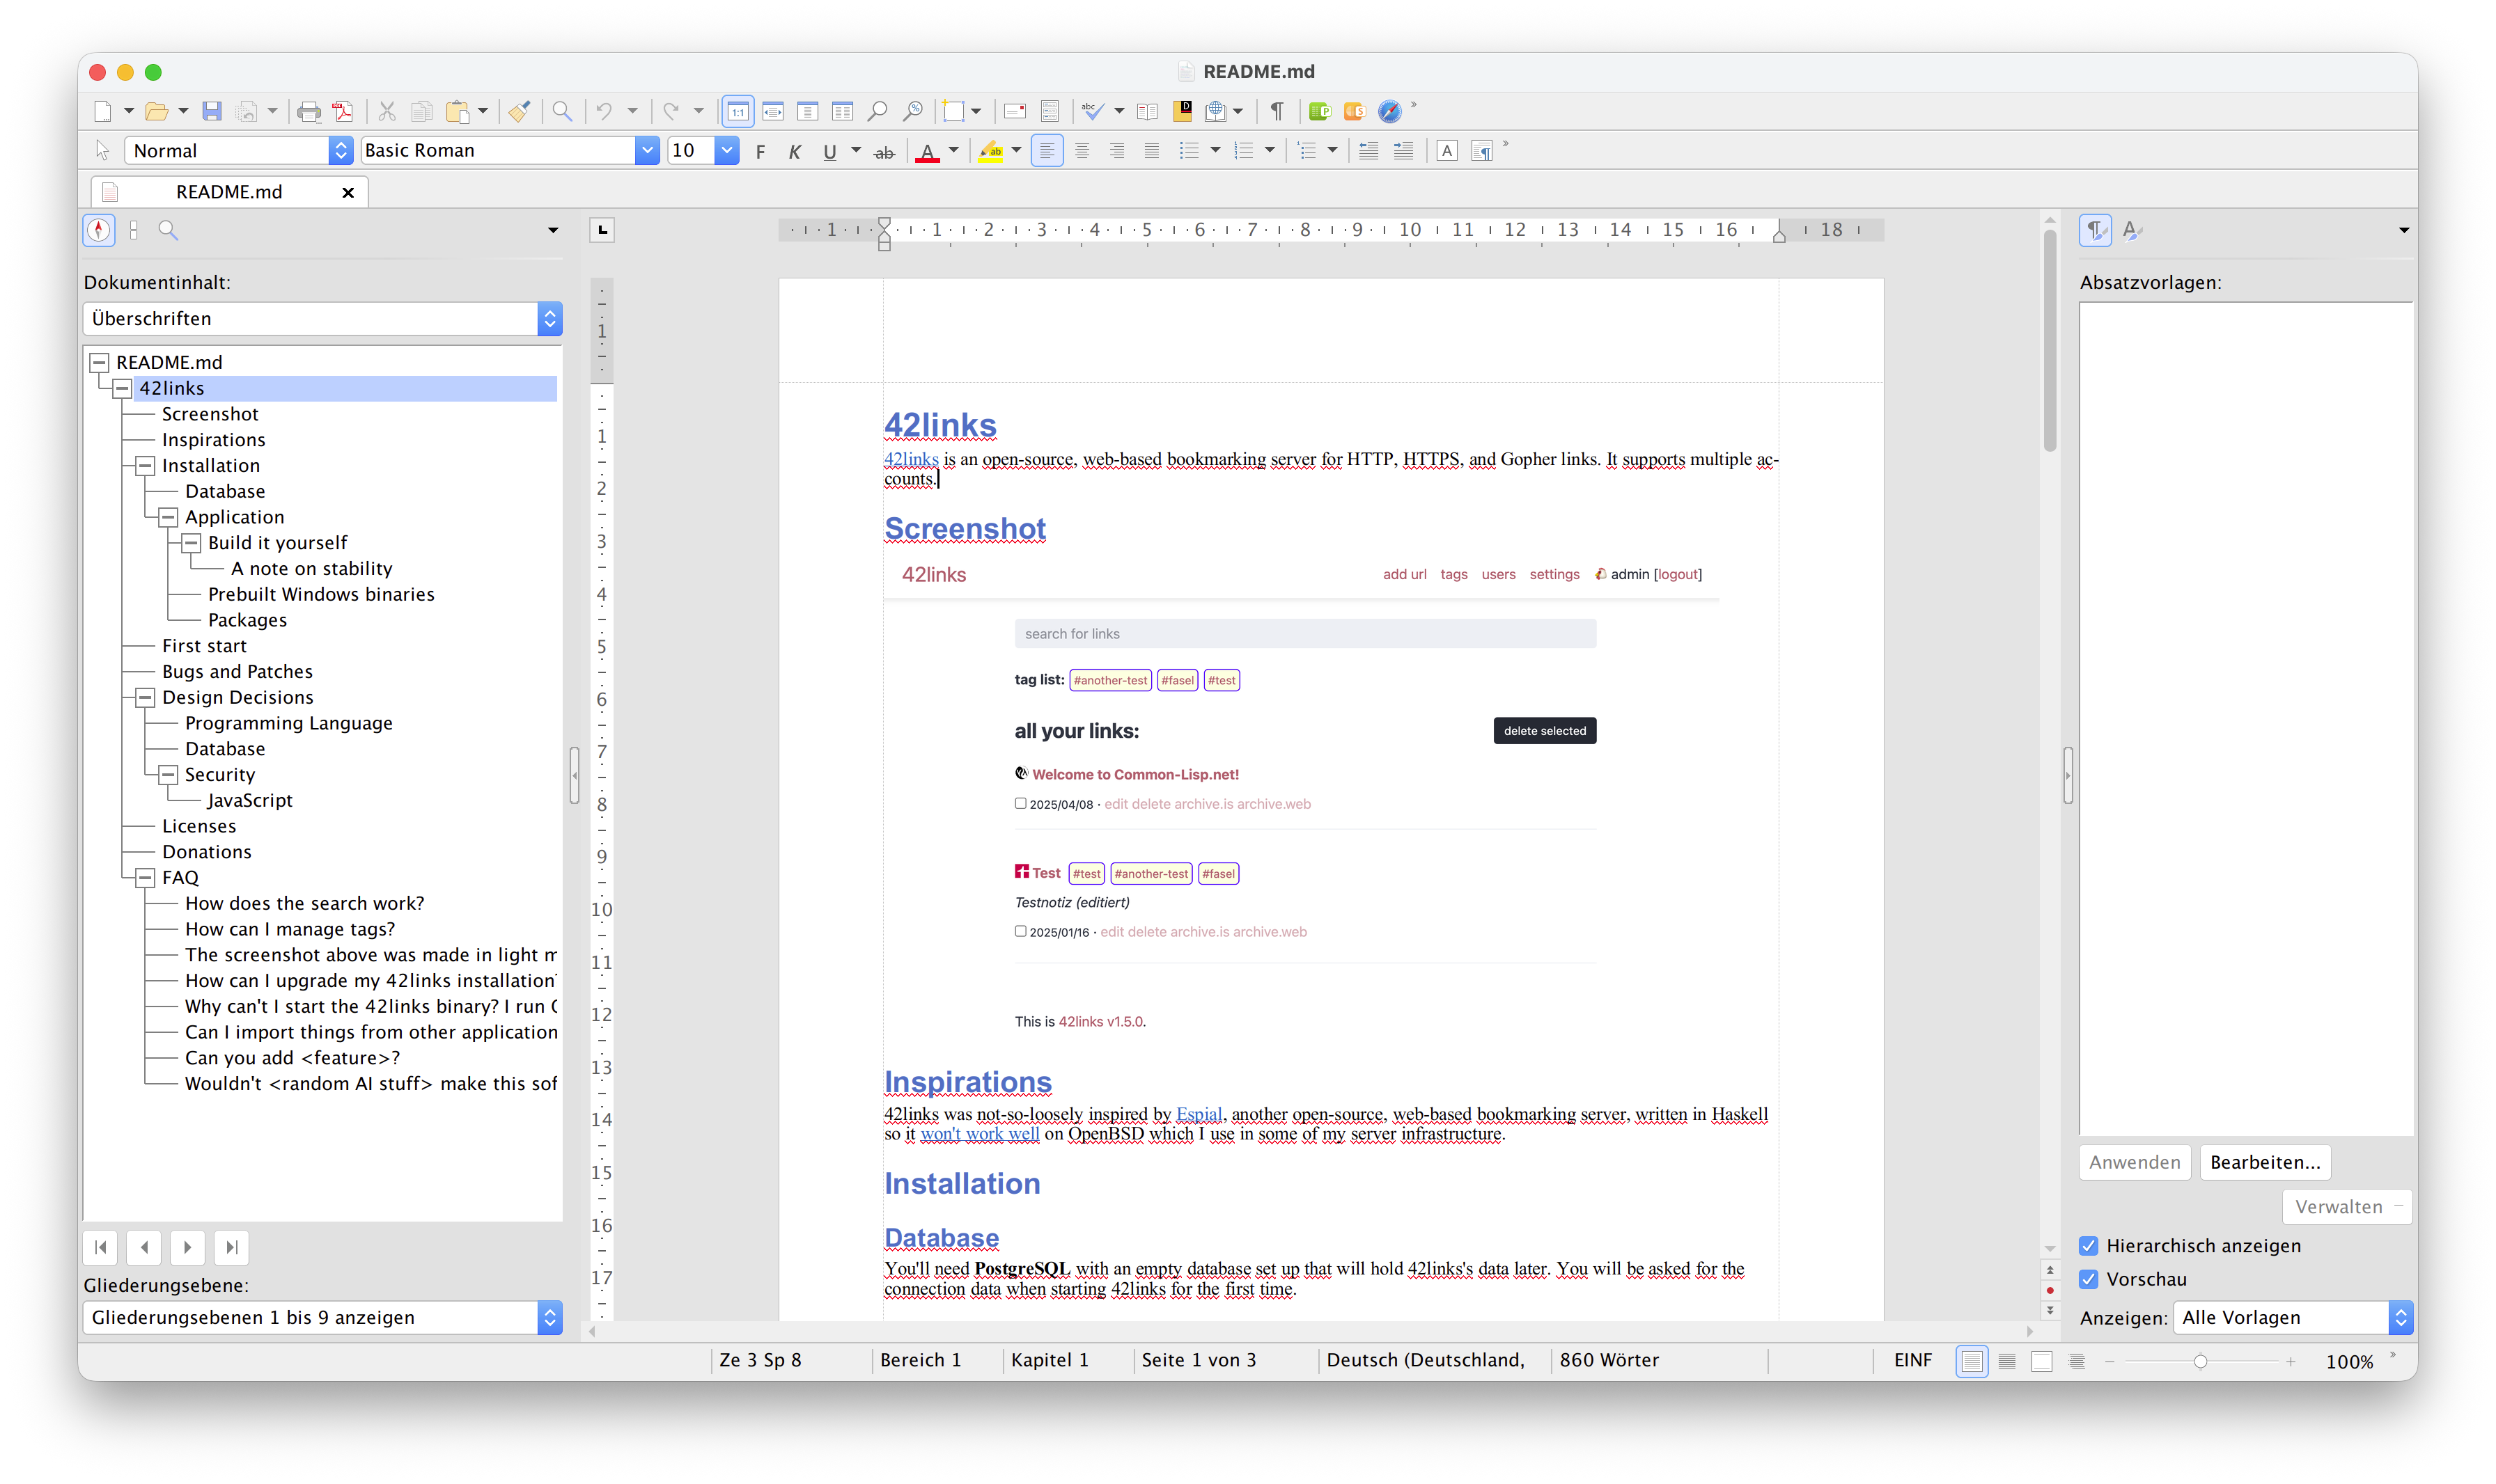Open the green PlanMaker application icon
Screen dimensions: 2496x1484
tap(1320, 111)
